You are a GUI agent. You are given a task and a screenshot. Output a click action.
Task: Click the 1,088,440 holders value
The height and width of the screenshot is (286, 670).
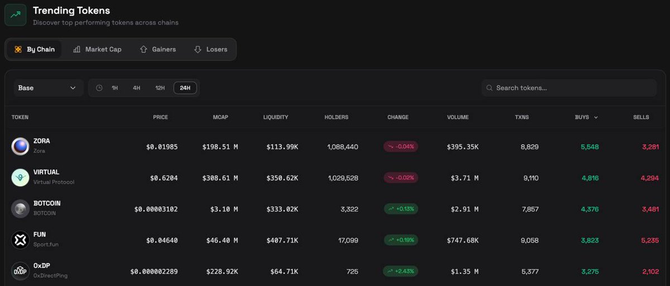[343, 147]
